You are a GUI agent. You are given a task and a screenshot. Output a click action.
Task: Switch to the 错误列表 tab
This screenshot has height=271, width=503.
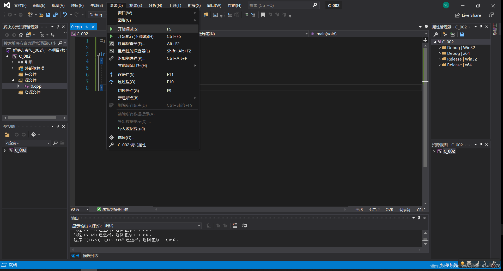pos(91,256)
